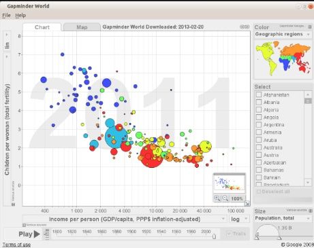Screen dimensions: 314x248
Task: Click the info icon in the Size panel header
Action: [x=311, y=211]
